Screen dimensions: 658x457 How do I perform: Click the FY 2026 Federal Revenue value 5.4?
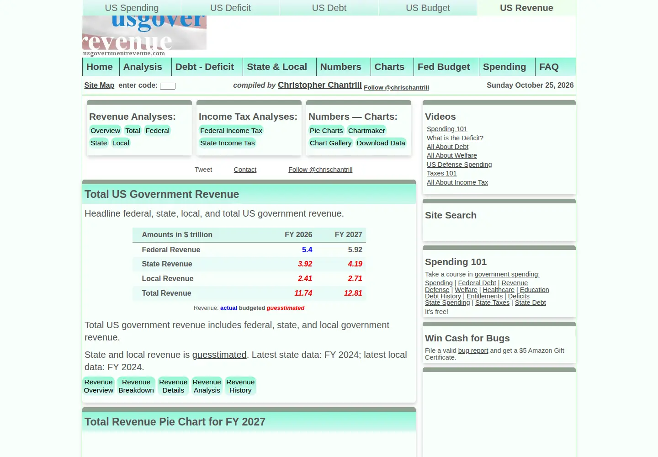coord(307,250)
